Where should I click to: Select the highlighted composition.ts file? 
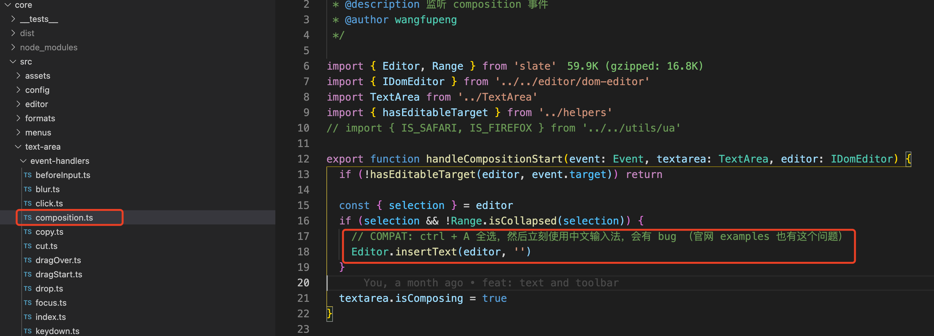pos(64,217)
